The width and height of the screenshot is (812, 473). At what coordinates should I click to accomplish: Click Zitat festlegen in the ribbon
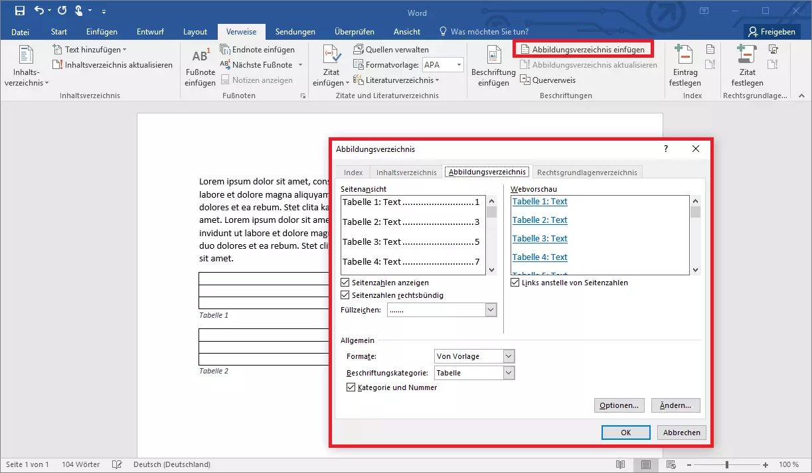click(x=747, y=67)
